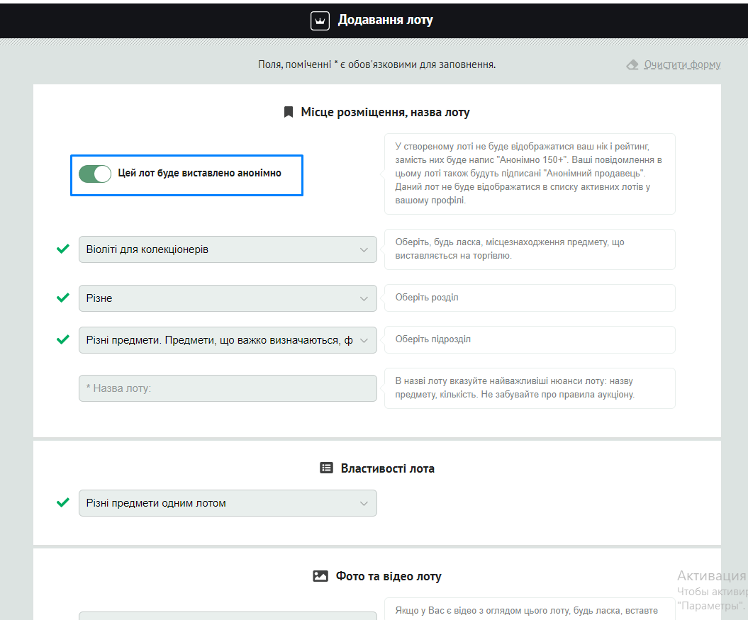Click the image icon beside Фото та відео лоту

click(x=320, y=576)
